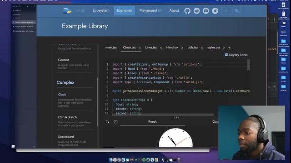291x163 pixels.
Task: Open Gmail in the Dock
Action: click(x=131, y=160)
